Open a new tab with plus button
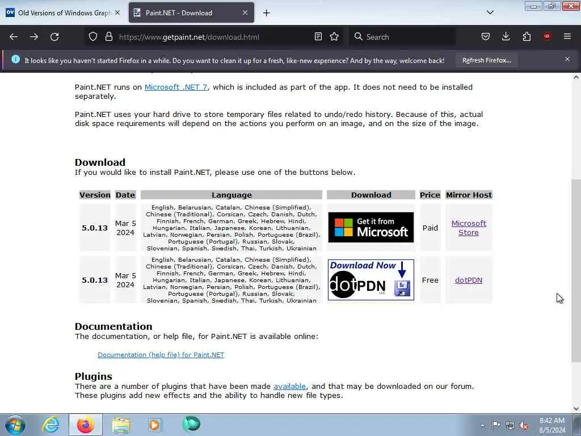Viewport: 581px width, 436px height. click(x=267, y=13)
